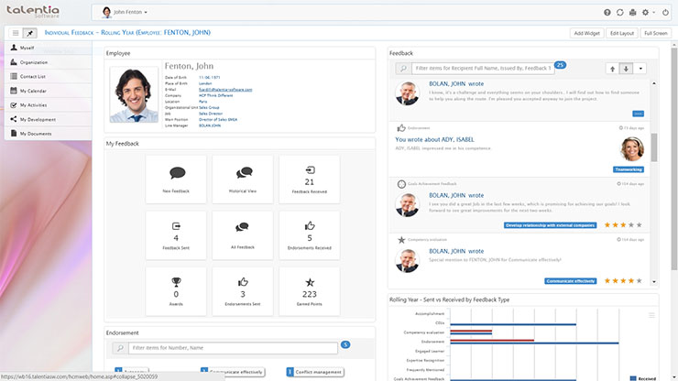
Task: Open the Feedback Received tile
Action: click(x=309, y=179)
